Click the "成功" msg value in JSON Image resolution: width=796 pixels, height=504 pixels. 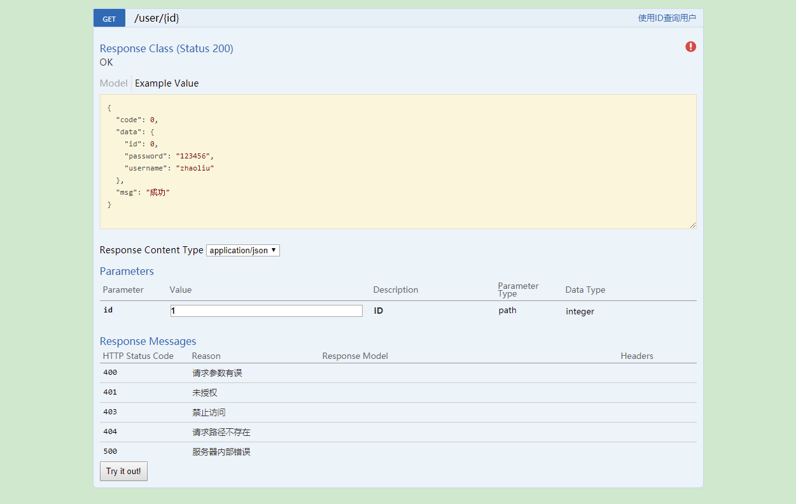click(158, 192)
